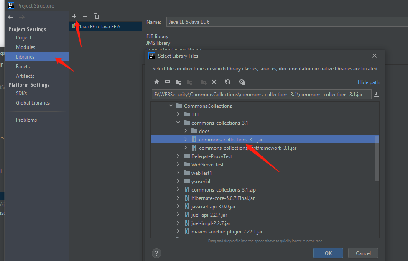Viewport: 408px width, 261px height.
Task: Click the help question mark button
Action: 157,253
